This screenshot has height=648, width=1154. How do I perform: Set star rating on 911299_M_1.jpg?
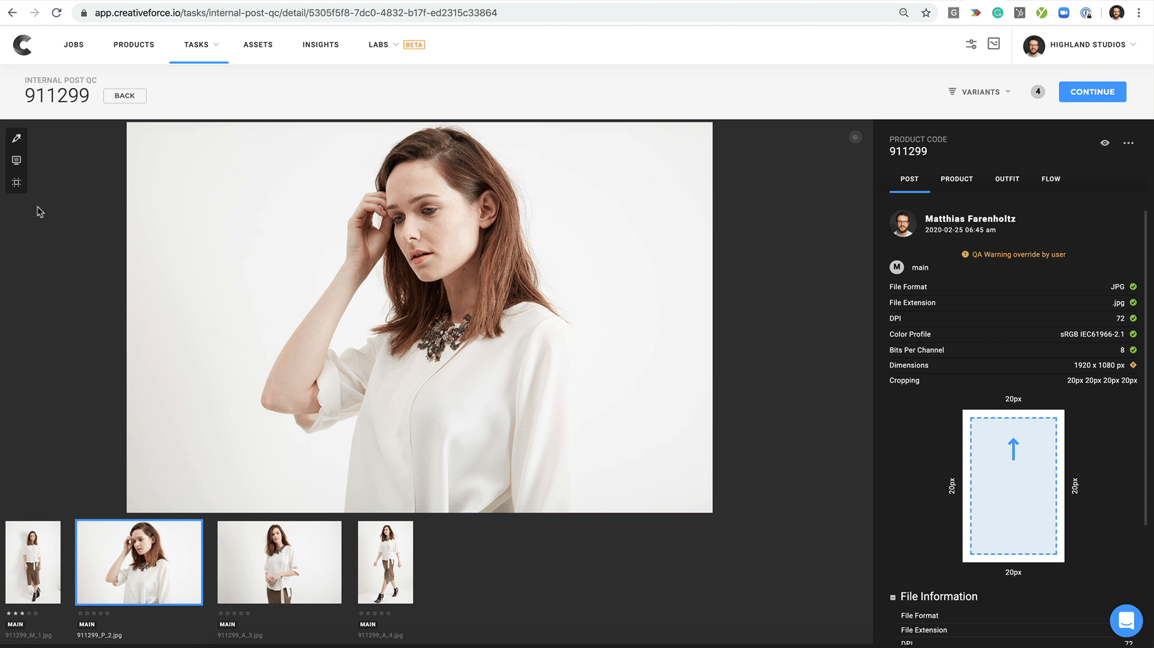click(22, 613)
